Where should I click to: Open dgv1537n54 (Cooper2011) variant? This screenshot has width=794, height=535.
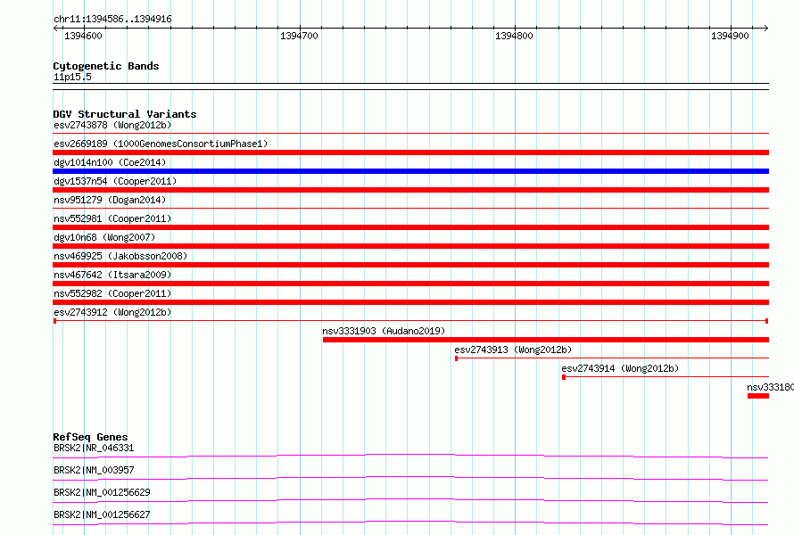point(115,181)
